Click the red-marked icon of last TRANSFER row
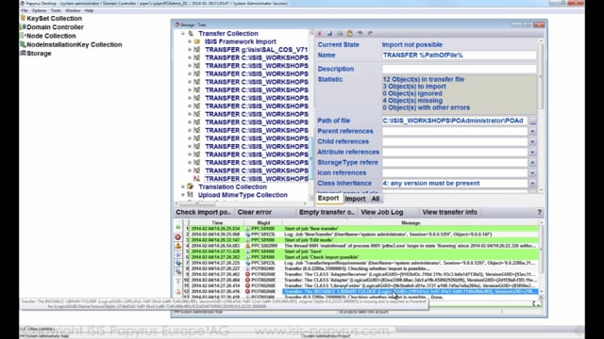Viewport: 604px width, 339px height. pyautogui.click(x=197, y=179)
